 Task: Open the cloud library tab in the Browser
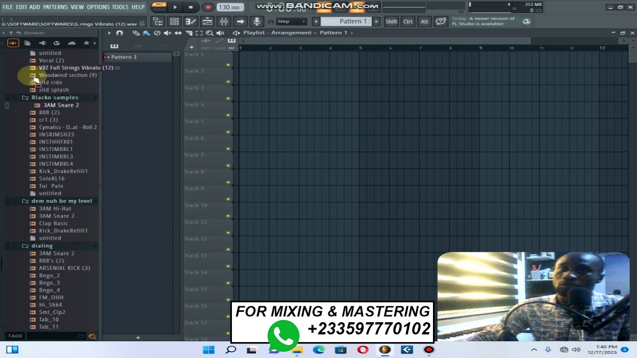72,43
